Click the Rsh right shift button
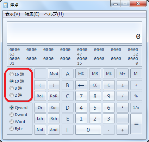149x142 pixels. coord(54,118)
